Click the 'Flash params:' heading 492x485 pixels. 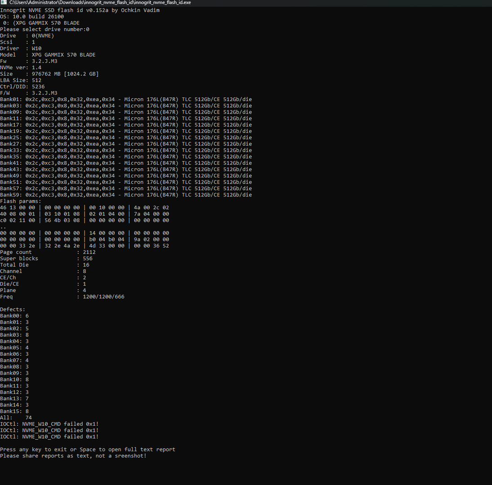click(x=21, y=201)
